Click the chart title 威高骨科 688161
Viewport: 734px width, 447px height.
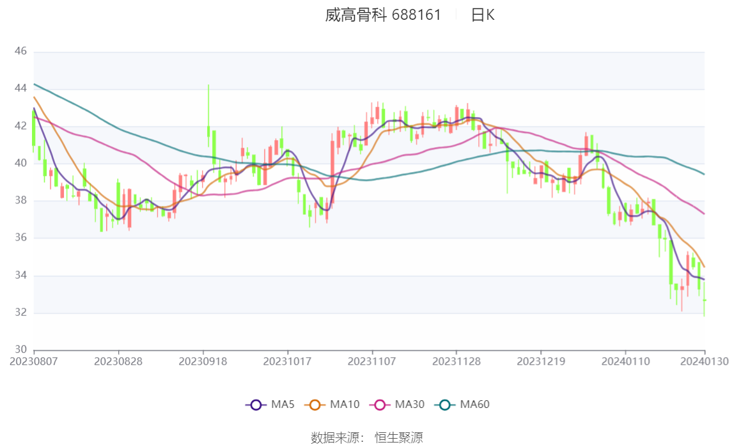pyautogui.click(x=383, y=15)
